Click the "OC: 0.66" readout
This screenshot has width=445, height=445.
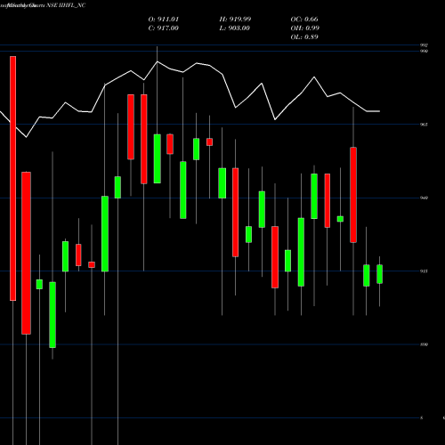[x=304, y=20]
